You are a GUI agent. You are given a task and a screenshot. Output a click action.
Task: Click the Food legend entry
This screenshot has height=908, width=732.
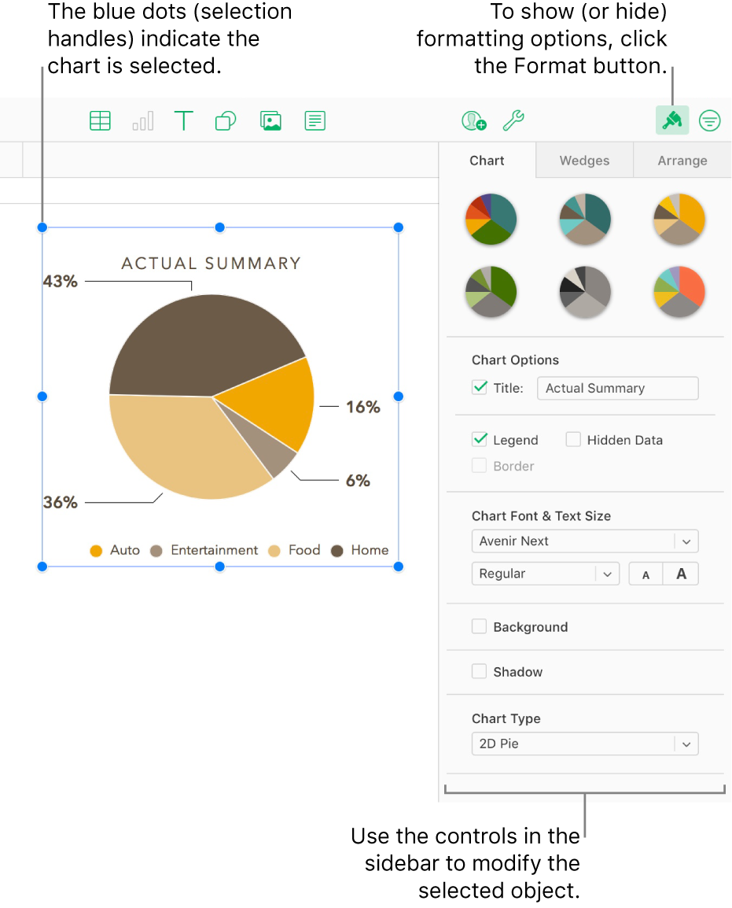pos(294,550)
